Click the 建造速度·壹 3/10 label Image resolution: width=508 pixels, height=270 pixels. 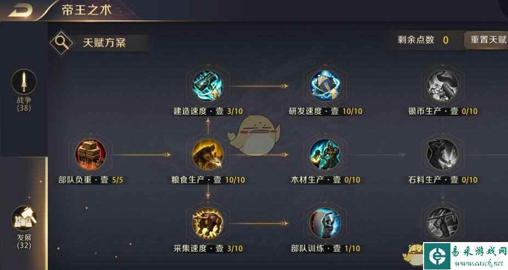208,111
